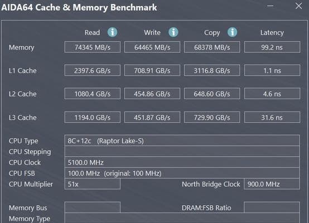Select the L2 Cache Write 454.86 GB/s field
The height and width of the screenshot is (223, 309).
[152, 94]
